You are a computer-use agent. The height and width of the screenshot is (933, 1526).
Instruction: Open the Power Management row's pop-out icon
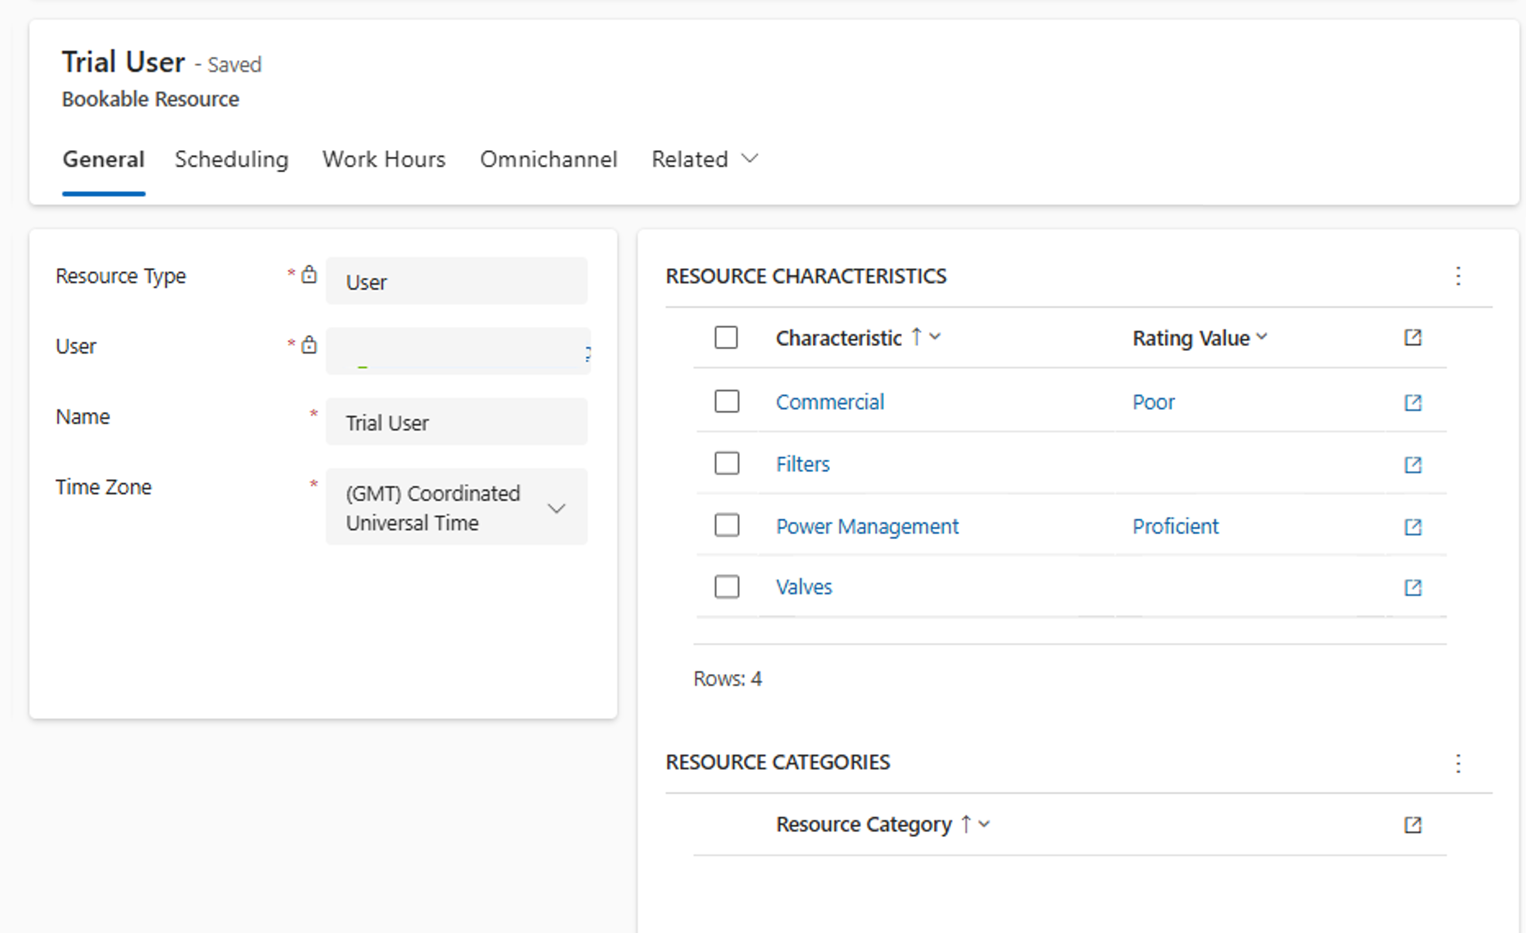point(1413,527)
